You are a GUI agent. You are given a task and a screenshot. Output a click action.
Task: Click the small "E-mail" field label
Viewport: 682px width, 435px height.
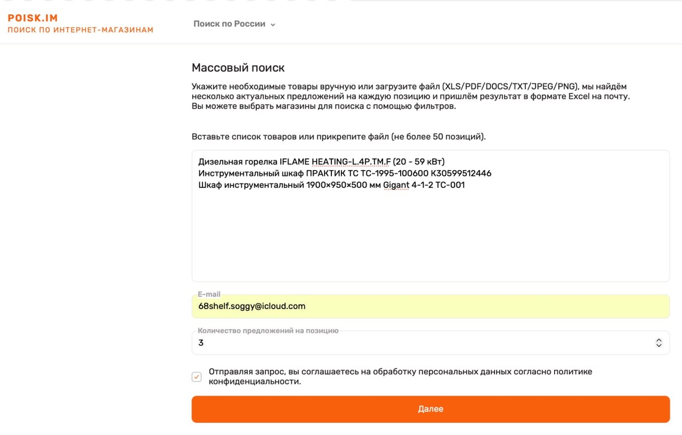[209, 294]
